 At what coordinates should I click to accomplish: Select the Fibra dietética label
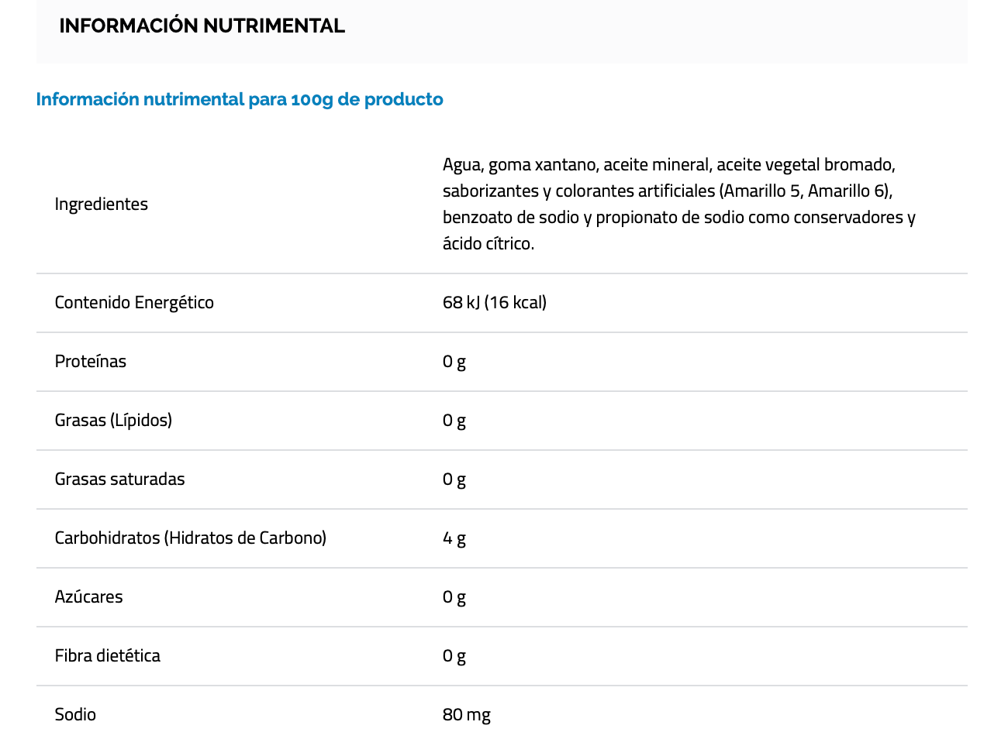click(108, 655)
